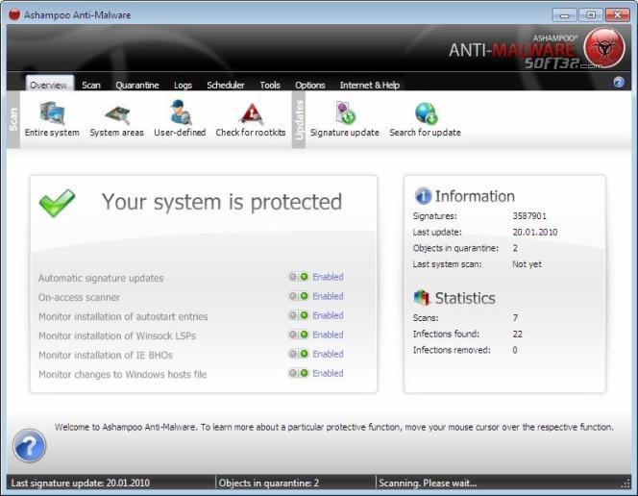Click Infections removed value 0
638x496 pixels.
515,350
